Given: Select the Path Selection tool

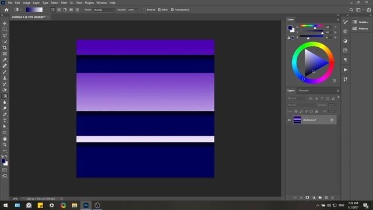Looking at the screenshot, I should coord(5,127).
